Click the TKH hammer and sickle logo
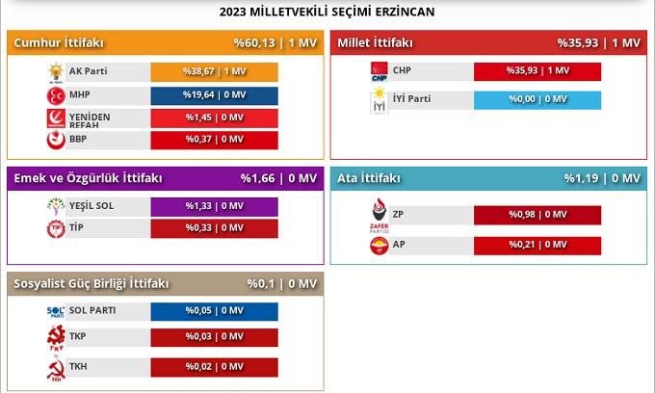This screenshot has height=393, width=655. [55, 370]
